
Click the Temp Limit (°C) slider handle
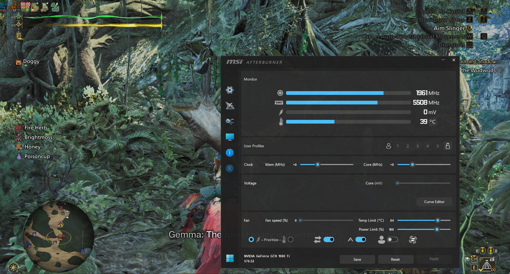point(438,220)
